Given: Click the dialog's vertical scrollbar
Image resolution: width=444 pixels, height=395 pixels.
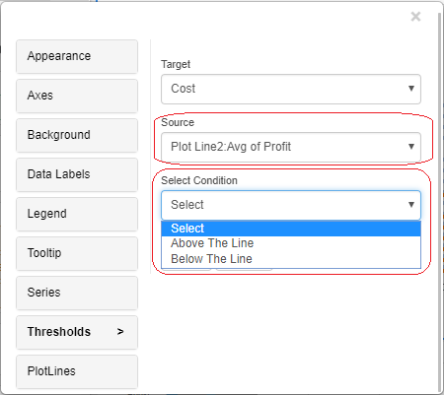Looking at the screenshot, I should coord(439,197).
